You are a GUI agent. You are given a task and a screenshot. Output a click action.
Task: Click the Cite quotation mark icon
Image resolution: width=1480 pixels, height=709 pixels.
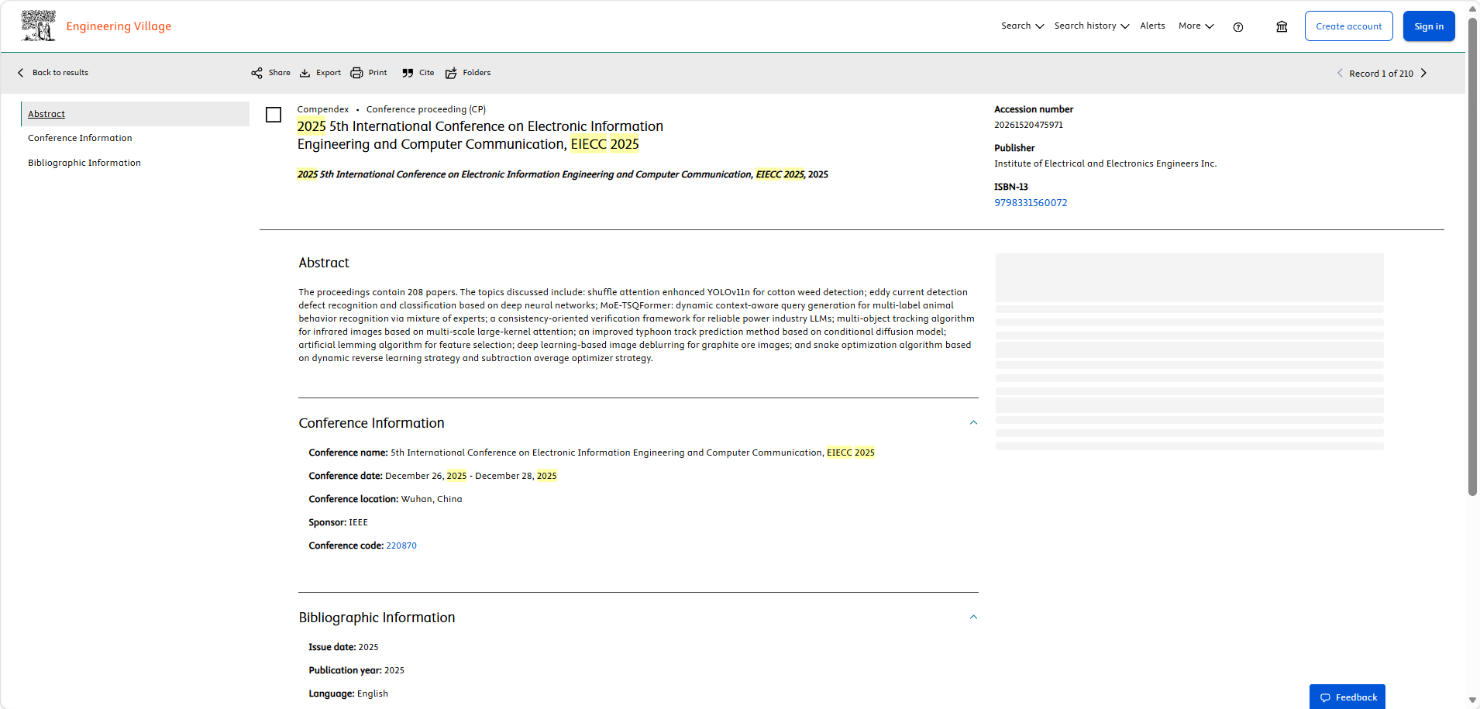tap(408, 73)
